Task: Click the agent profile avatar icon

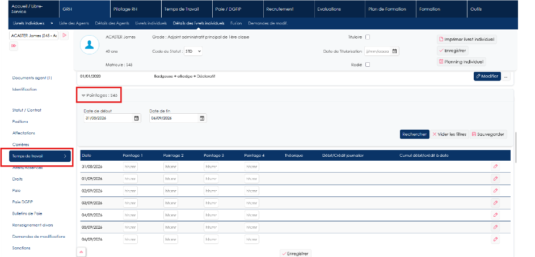Action: pyautogui.click(x=90, y=45)
